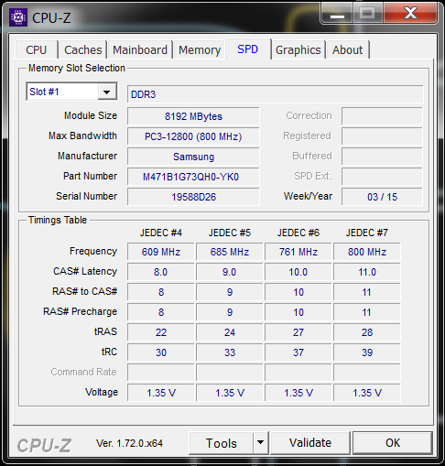Click the tRAS value 22

[161, 332]
